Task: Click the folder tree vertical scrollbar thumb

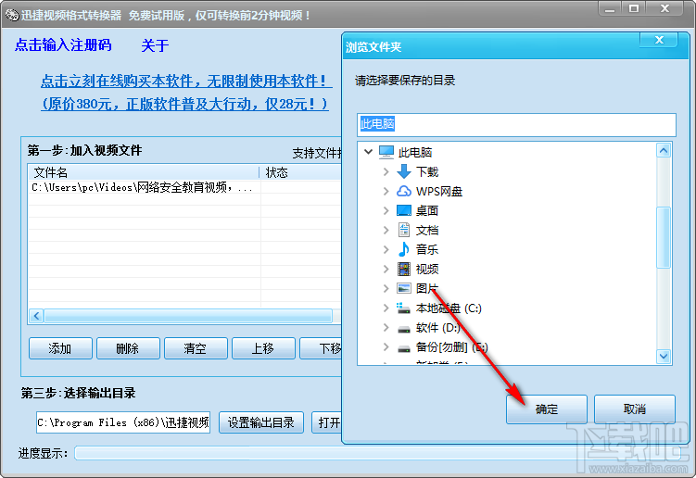Action: (x=664, y=237)
